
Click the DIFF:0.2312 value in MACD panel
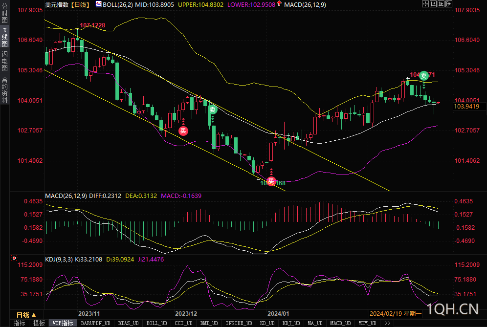105,196
